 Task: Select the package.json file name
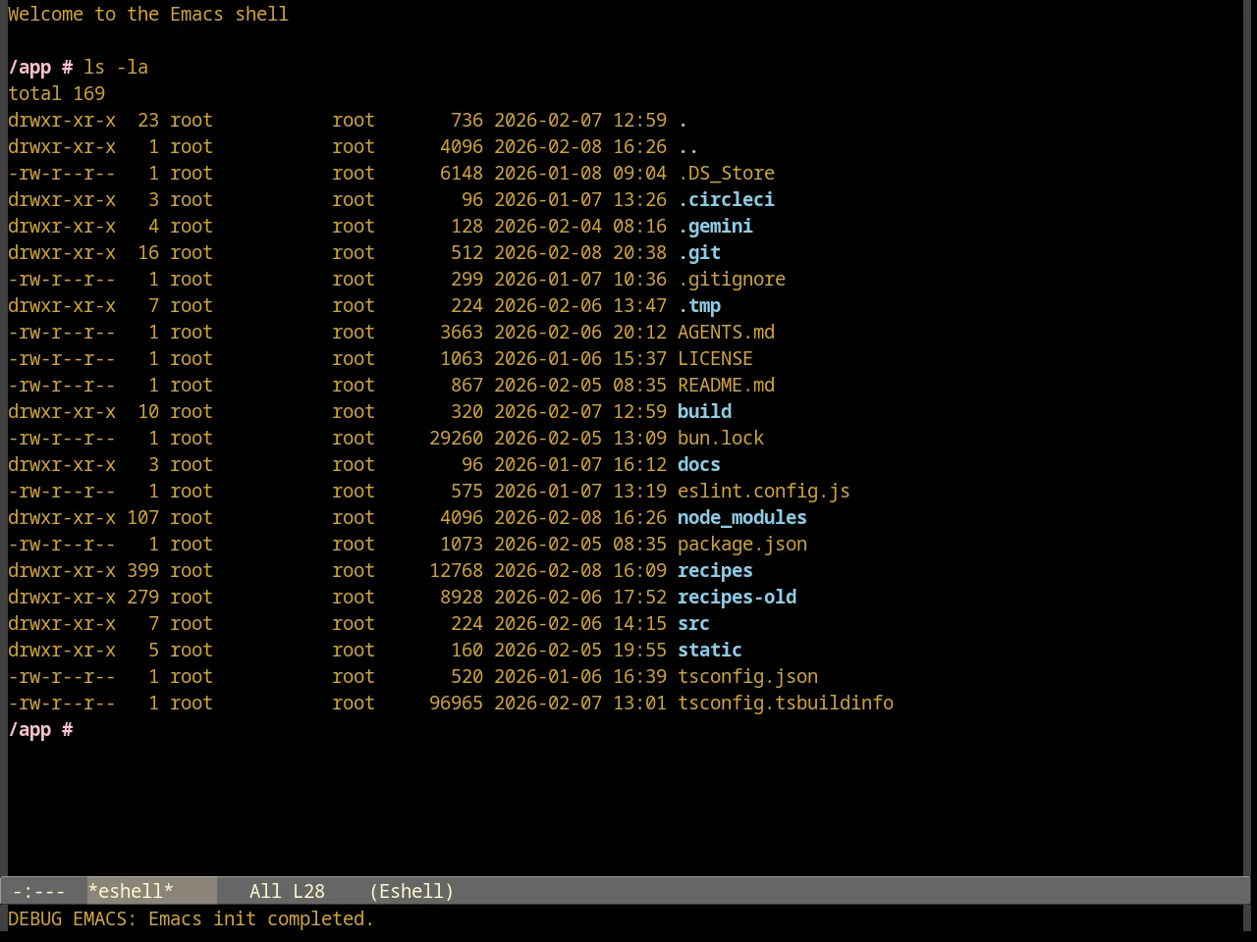tap(742, 544)
